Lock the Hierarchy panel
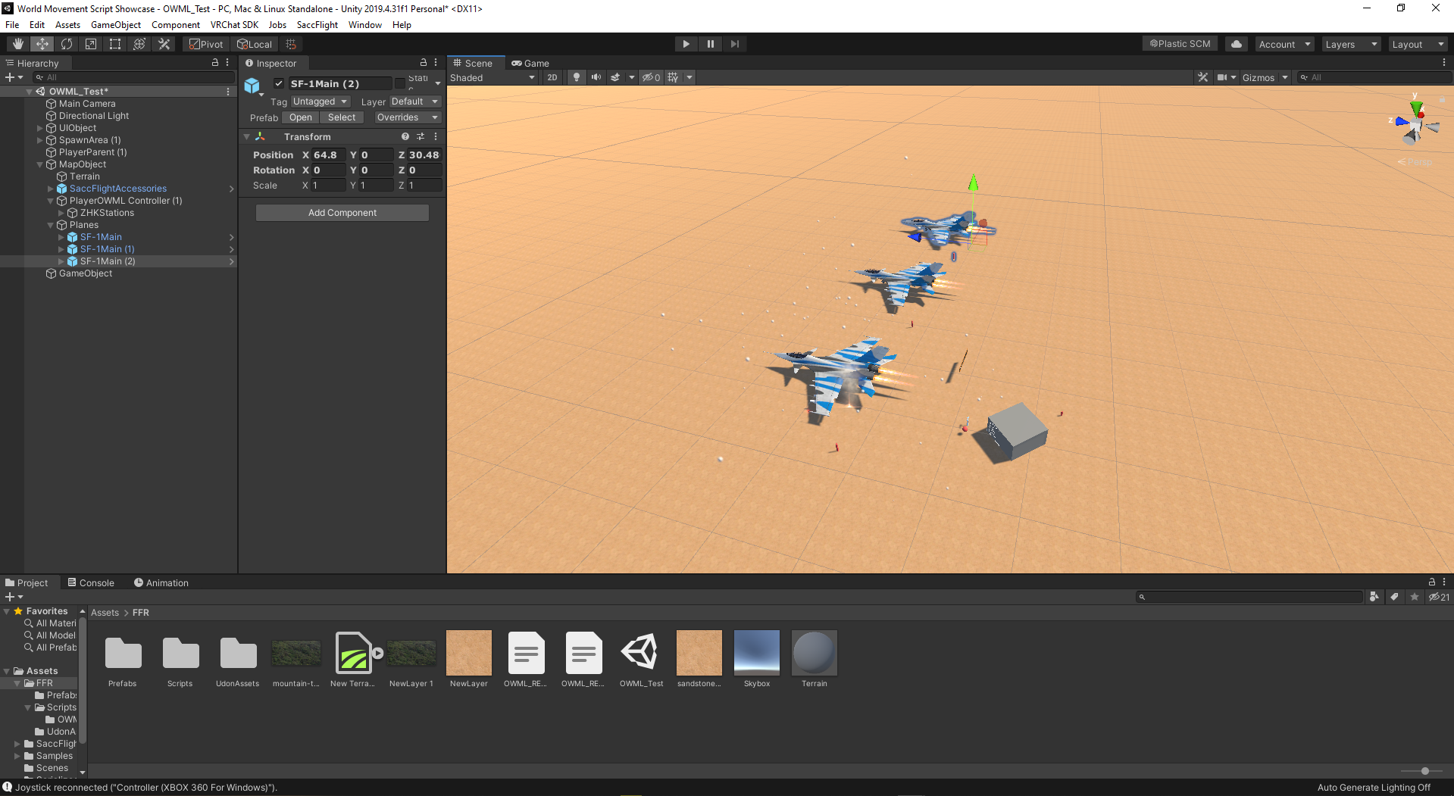1454x796 pixels. click(x=215, y=63)
